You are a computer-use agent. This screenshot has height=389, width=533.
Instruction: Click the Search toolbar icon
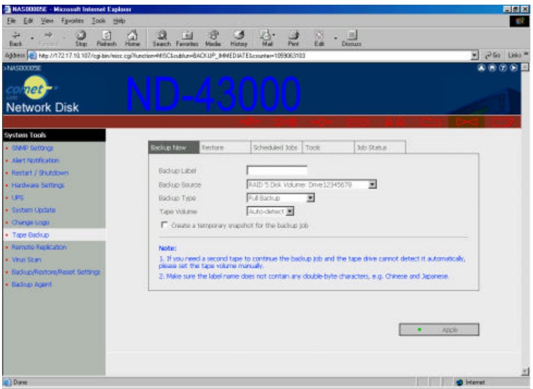(161, 35)
